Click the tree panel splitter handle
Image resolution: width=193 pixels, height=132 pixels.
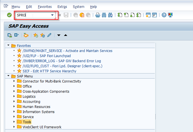coord(156,117)
